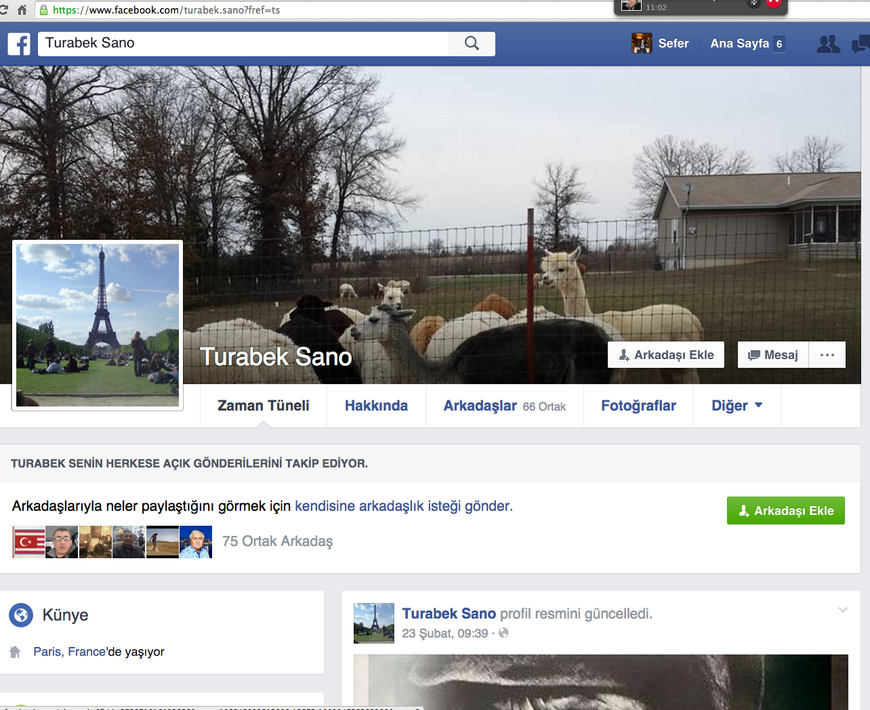The height and width of the screenshot is (710, 870).
Task: Open the Hakkında tab
Action: tap(376, 406)
